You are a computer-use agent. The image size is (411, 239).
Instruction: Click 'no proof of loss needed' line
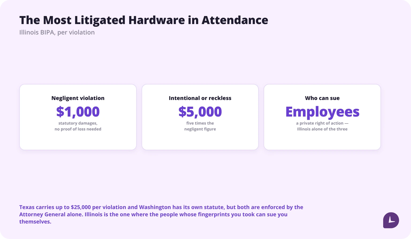78,129
